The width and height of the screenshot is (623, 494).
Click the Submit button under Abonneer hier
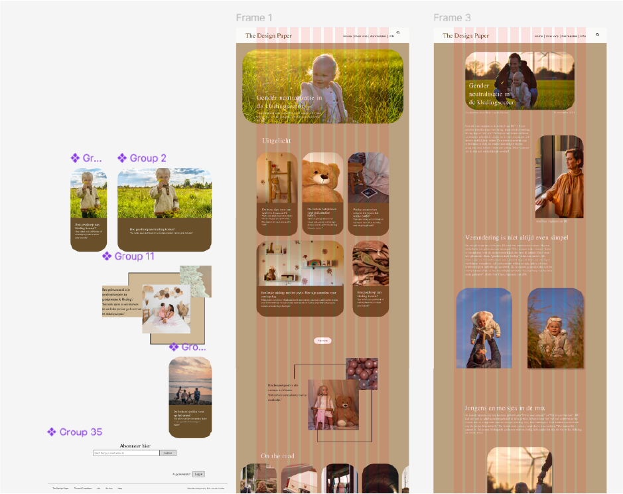pyautogui.click(x=168, y=453)
